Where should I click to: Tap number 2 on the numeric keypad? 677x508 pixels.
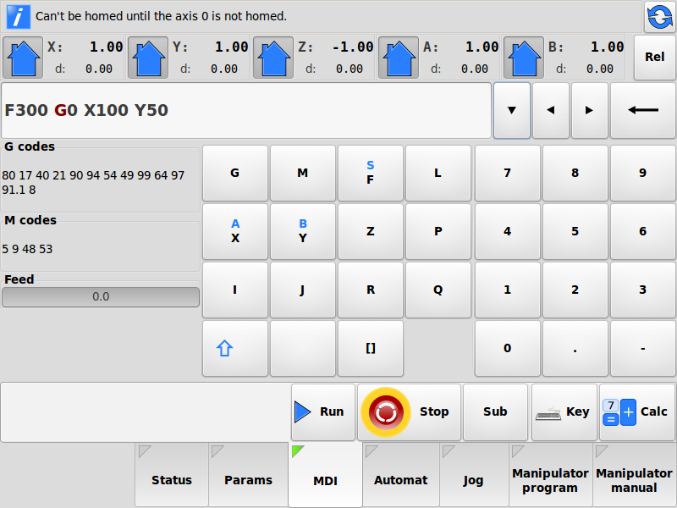pyautogui.click(x=575, y=290)
